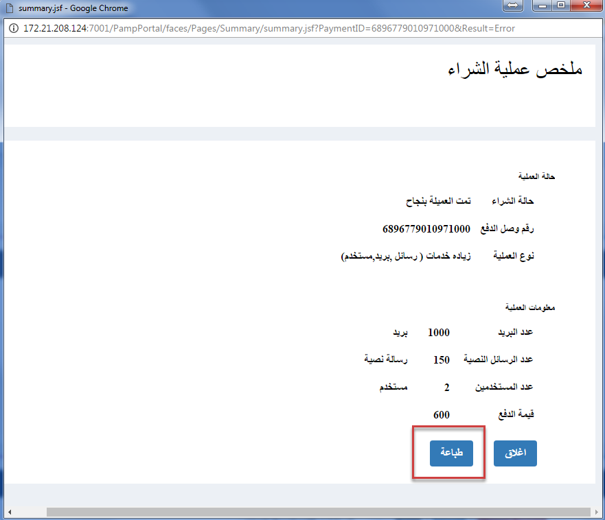Maximize the summary.jsf Chrome window

pyautogui.click(x=561, y=5)
